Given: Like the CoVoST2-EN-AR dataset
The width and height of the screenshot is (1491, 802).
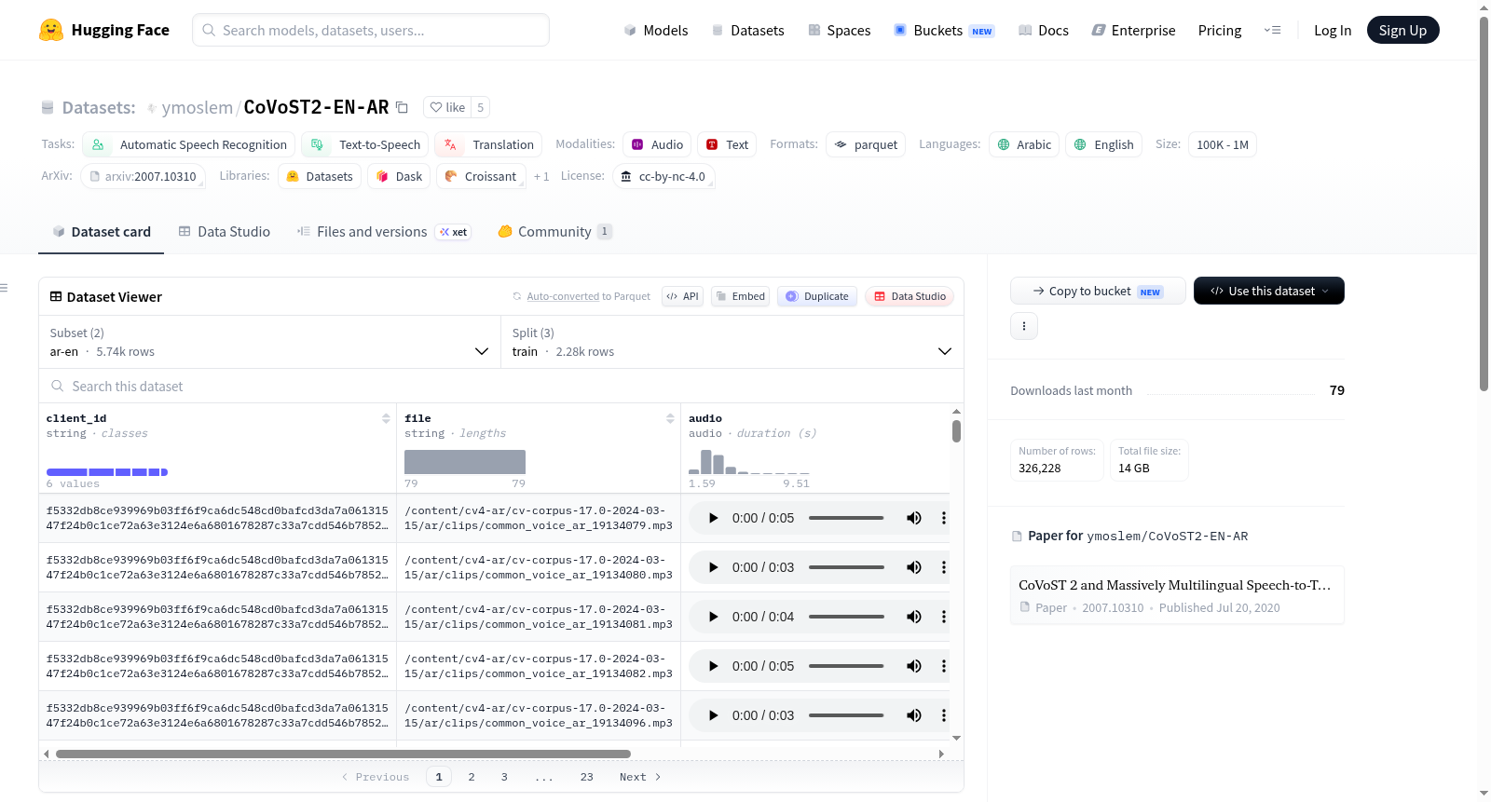Looking at the screenshot, I should (447, 107).
